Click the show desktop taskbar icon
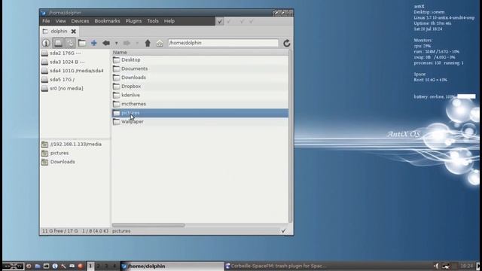The width and height of the screenshot is (482, 271). point(29,266)
